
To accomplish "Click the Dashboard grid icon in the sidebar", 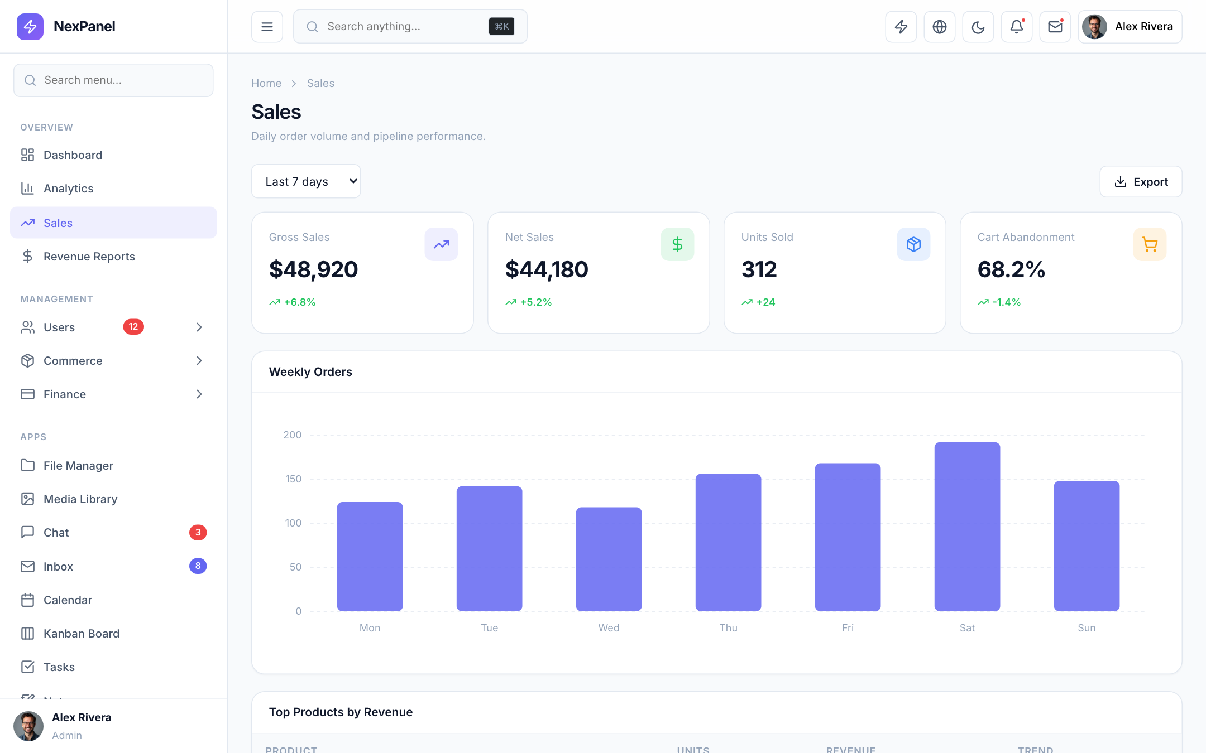I will (27, 155).
